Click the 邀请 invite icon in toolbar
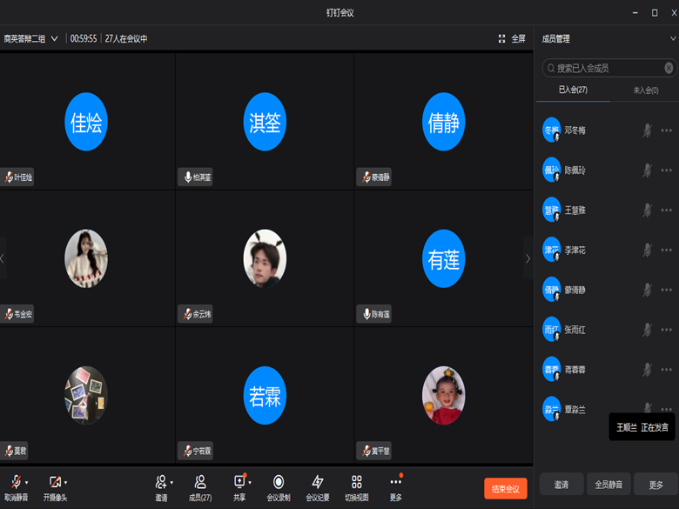The width and height of the screenshot is (679, 509). click(160, 482)
